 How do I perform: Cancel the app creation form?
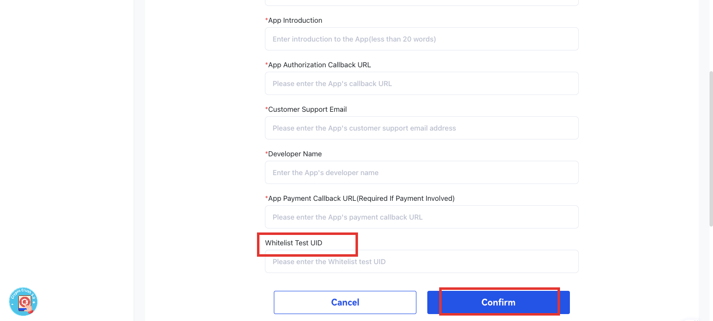click(x=345, y=302)
